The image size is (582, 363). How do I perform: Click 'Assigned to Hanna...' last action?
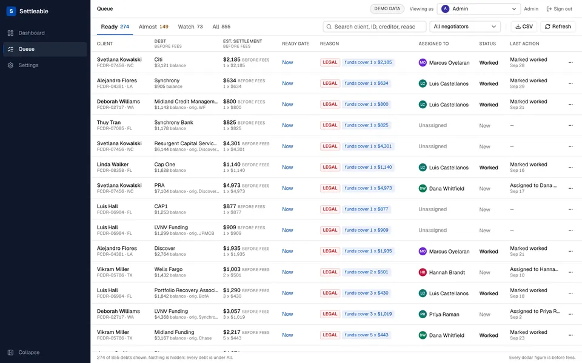click(533, 269)
